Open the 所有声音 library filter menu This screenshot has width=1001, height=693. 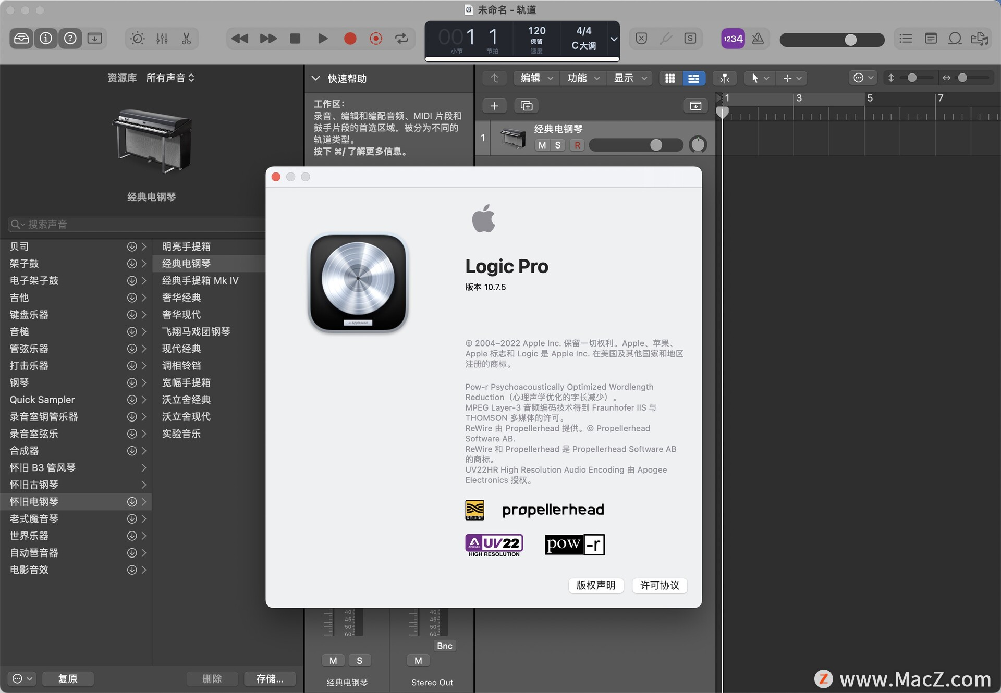[170, 77]
